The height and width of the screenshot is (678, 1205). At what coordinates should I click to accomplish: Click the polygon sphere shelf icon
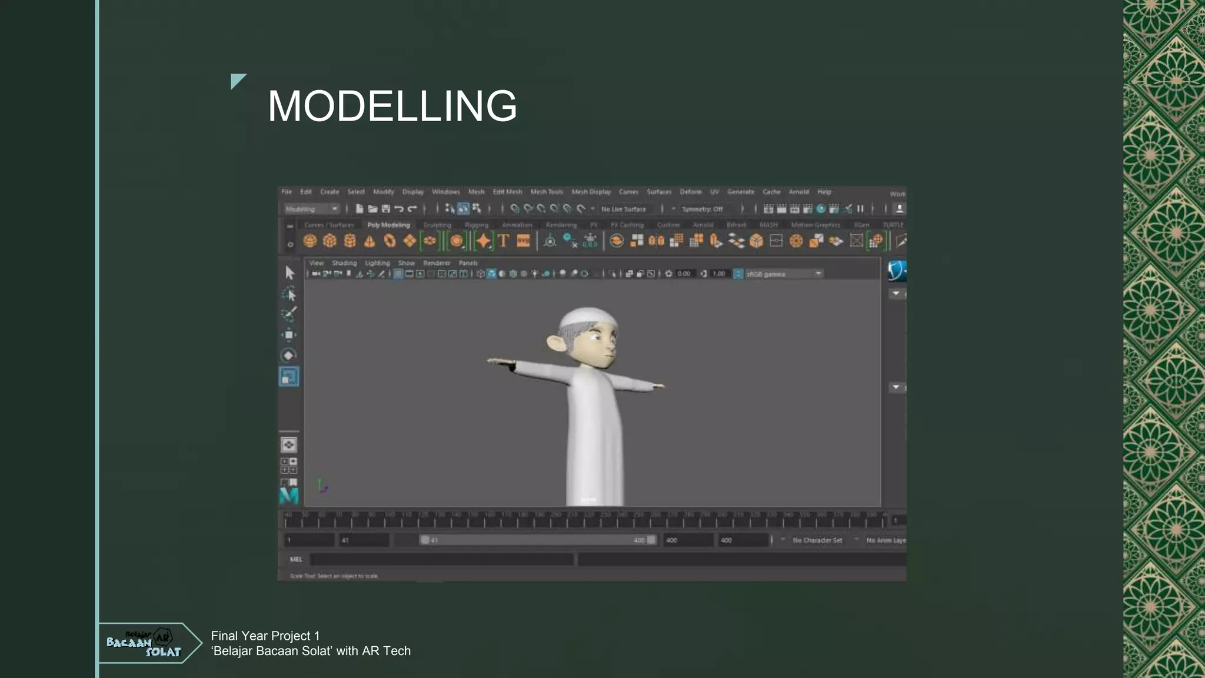tap(310, 241)
